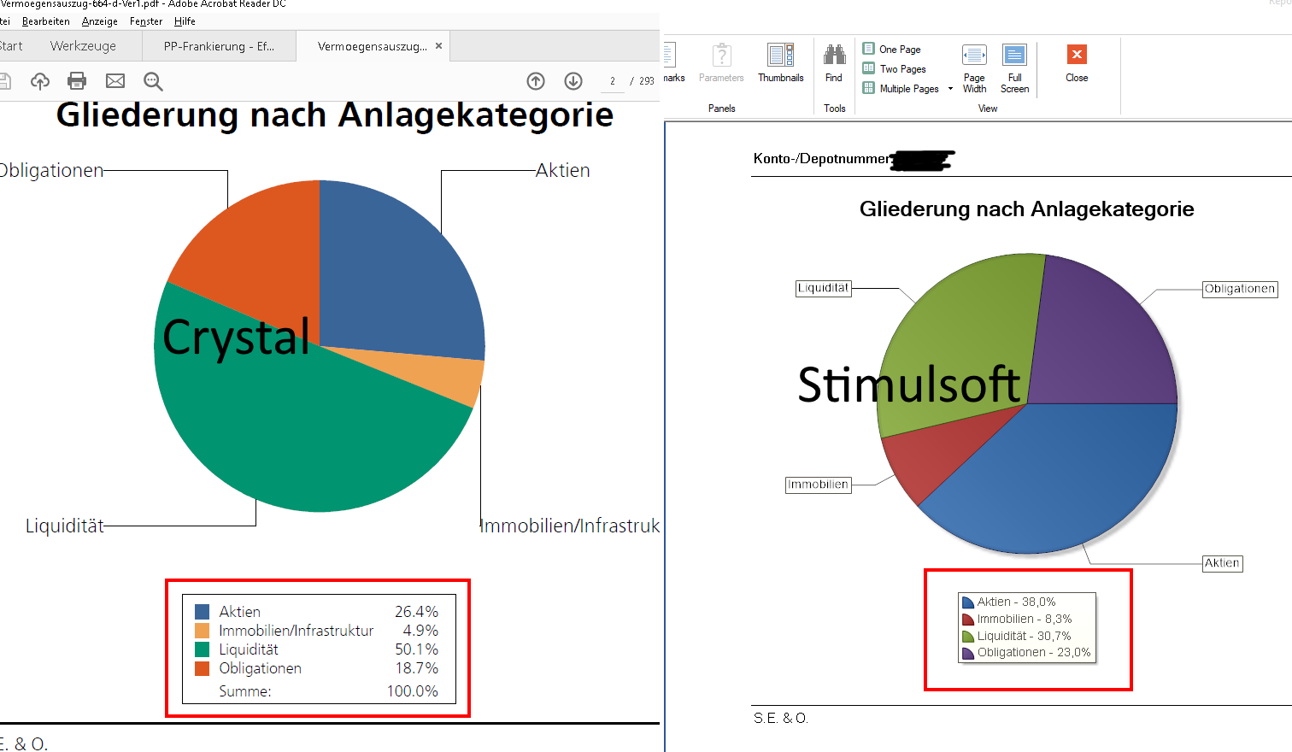Click the dark orange Obligationen swatch in Crystal legend

click(x=203, y=668)
